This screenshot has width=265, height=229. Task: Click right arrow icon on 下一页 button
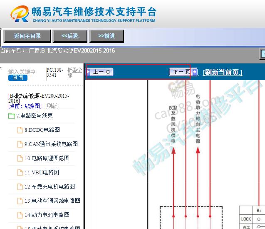(195, 72)
